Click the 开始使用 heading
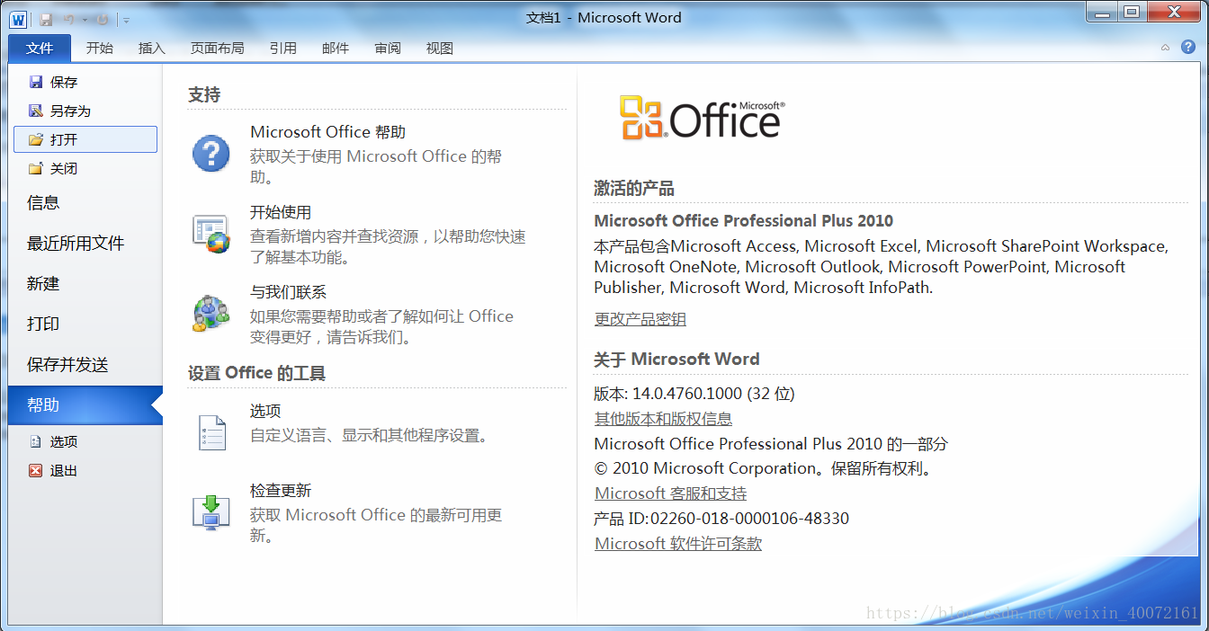The height and width of the screenshot is (631, 1209). [x=281, y=212]
